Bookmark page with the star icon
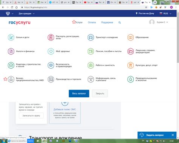Image resolution: width=179 pixels, height=143 pixels. click(x=146, y=7)
